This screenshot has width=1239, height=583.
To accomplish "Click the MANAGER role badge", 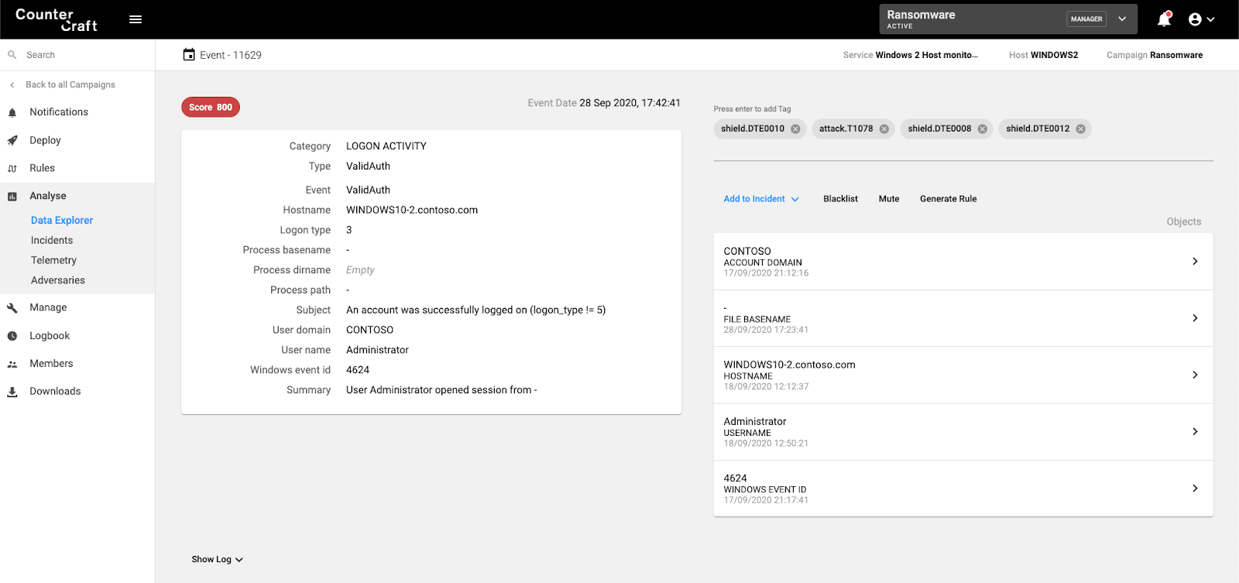I will [x=1086, y=19].
